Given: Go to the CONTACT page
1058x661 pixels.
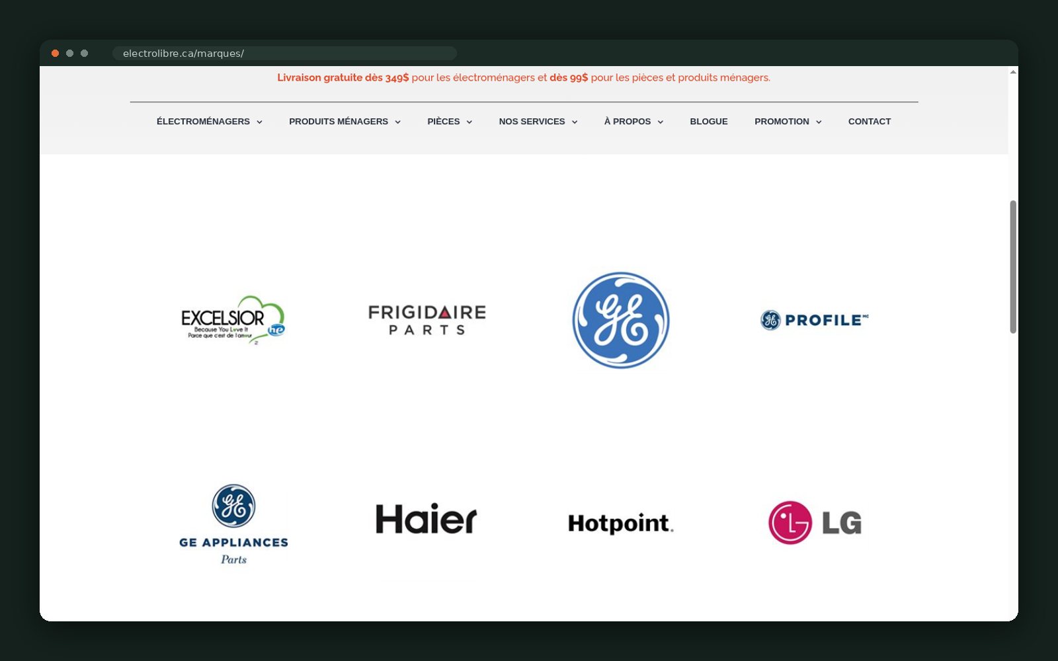Looking at the screenshot, I should 870,122.
